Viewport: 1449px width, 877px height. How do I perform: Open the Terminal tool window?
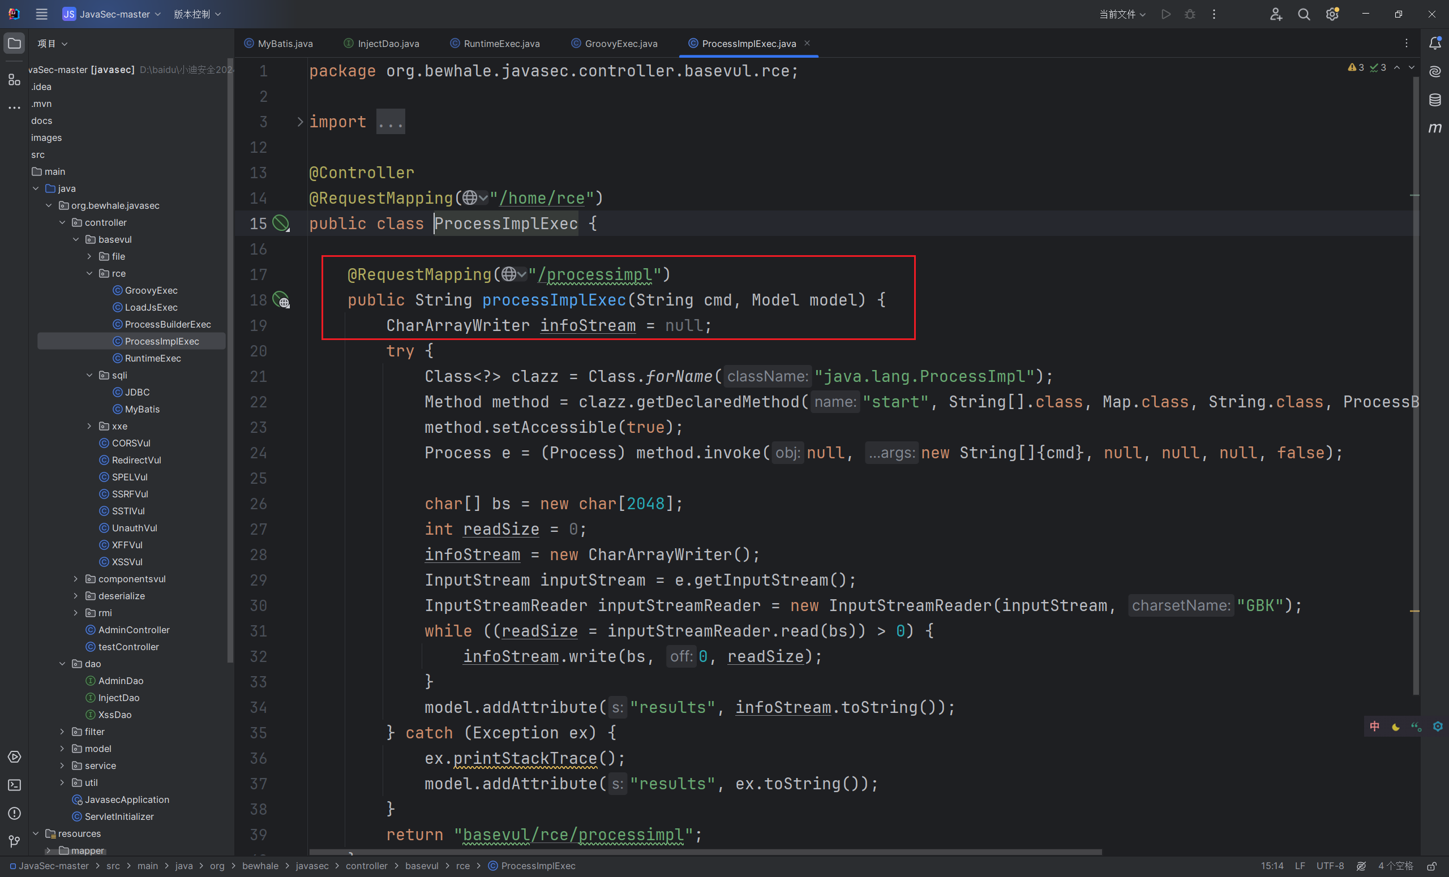[x=14, y=785]
